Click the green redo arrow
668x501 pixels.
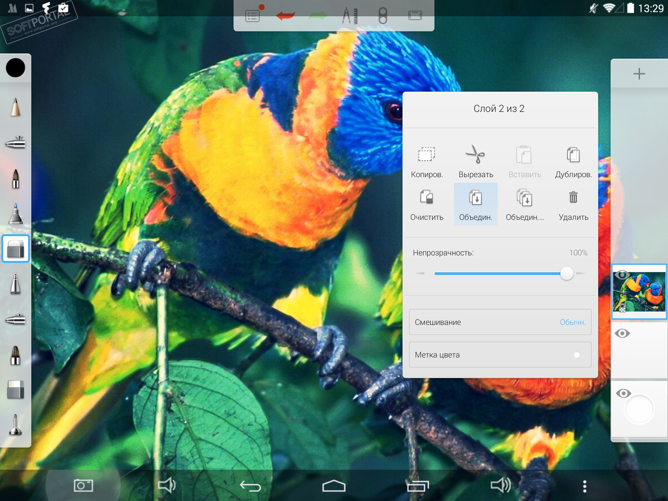[317, 15]
